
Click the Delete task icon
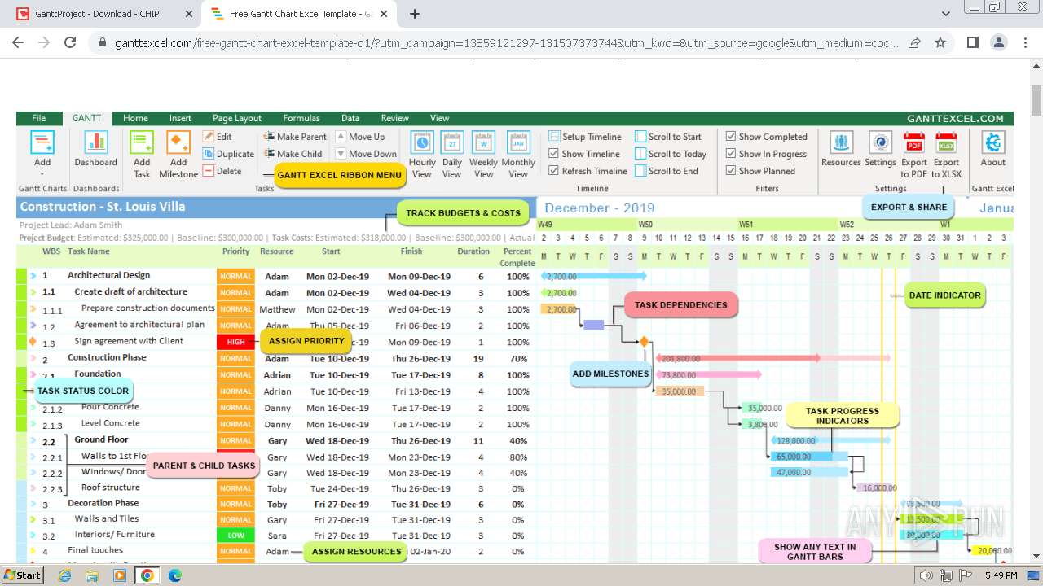point(209,171)
